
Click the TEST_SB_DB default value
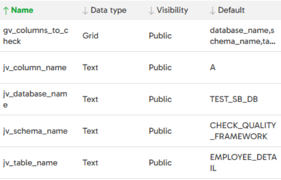click(x=234, y=99)
